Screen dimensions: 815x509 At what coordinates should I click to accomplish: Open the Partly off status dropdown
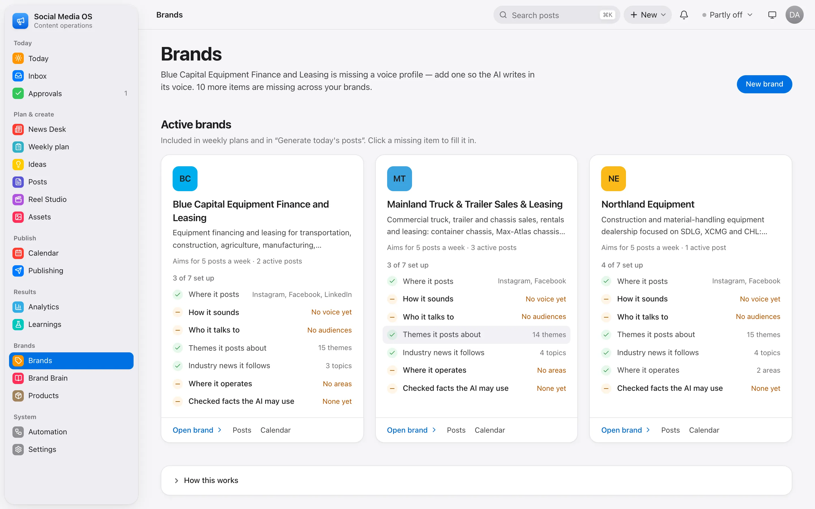point(727,15)
